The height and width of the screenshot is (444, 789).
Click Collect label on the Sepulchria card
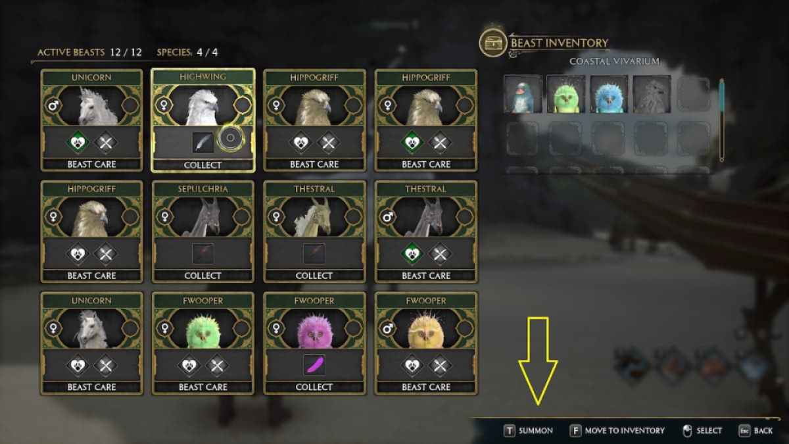203,276
